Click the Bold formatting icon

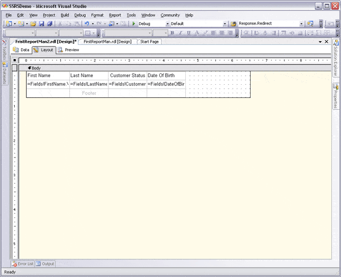[172, 33]
